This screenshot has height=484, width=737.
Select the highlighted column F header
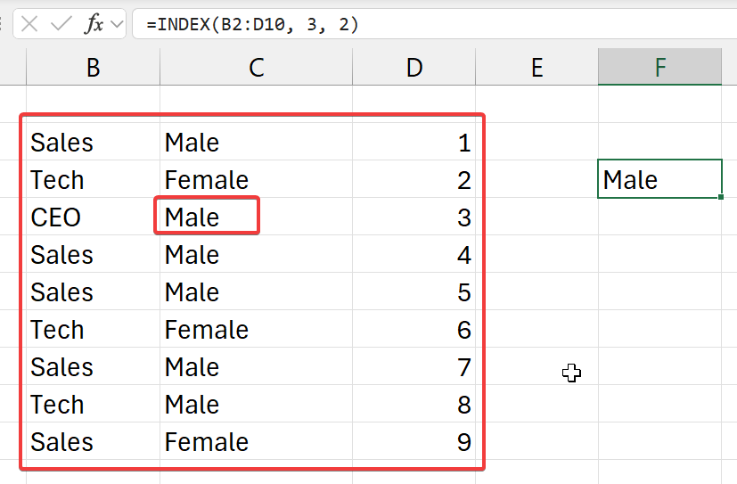coord(659,68)
